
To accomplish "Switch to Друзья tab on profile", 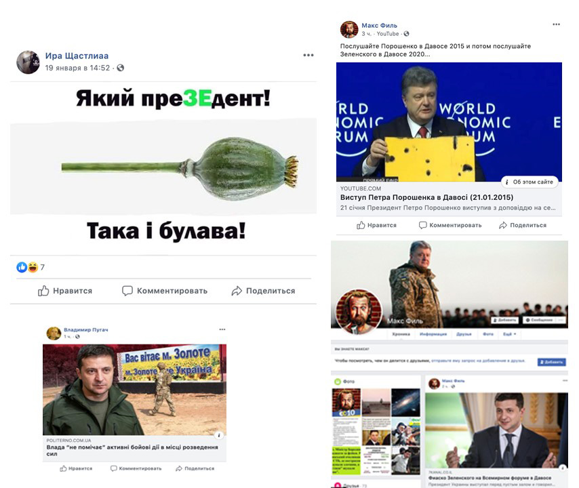I will [464, 333].
